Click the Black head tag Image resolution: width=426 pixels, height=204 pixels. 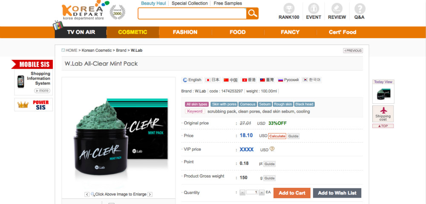304,104
